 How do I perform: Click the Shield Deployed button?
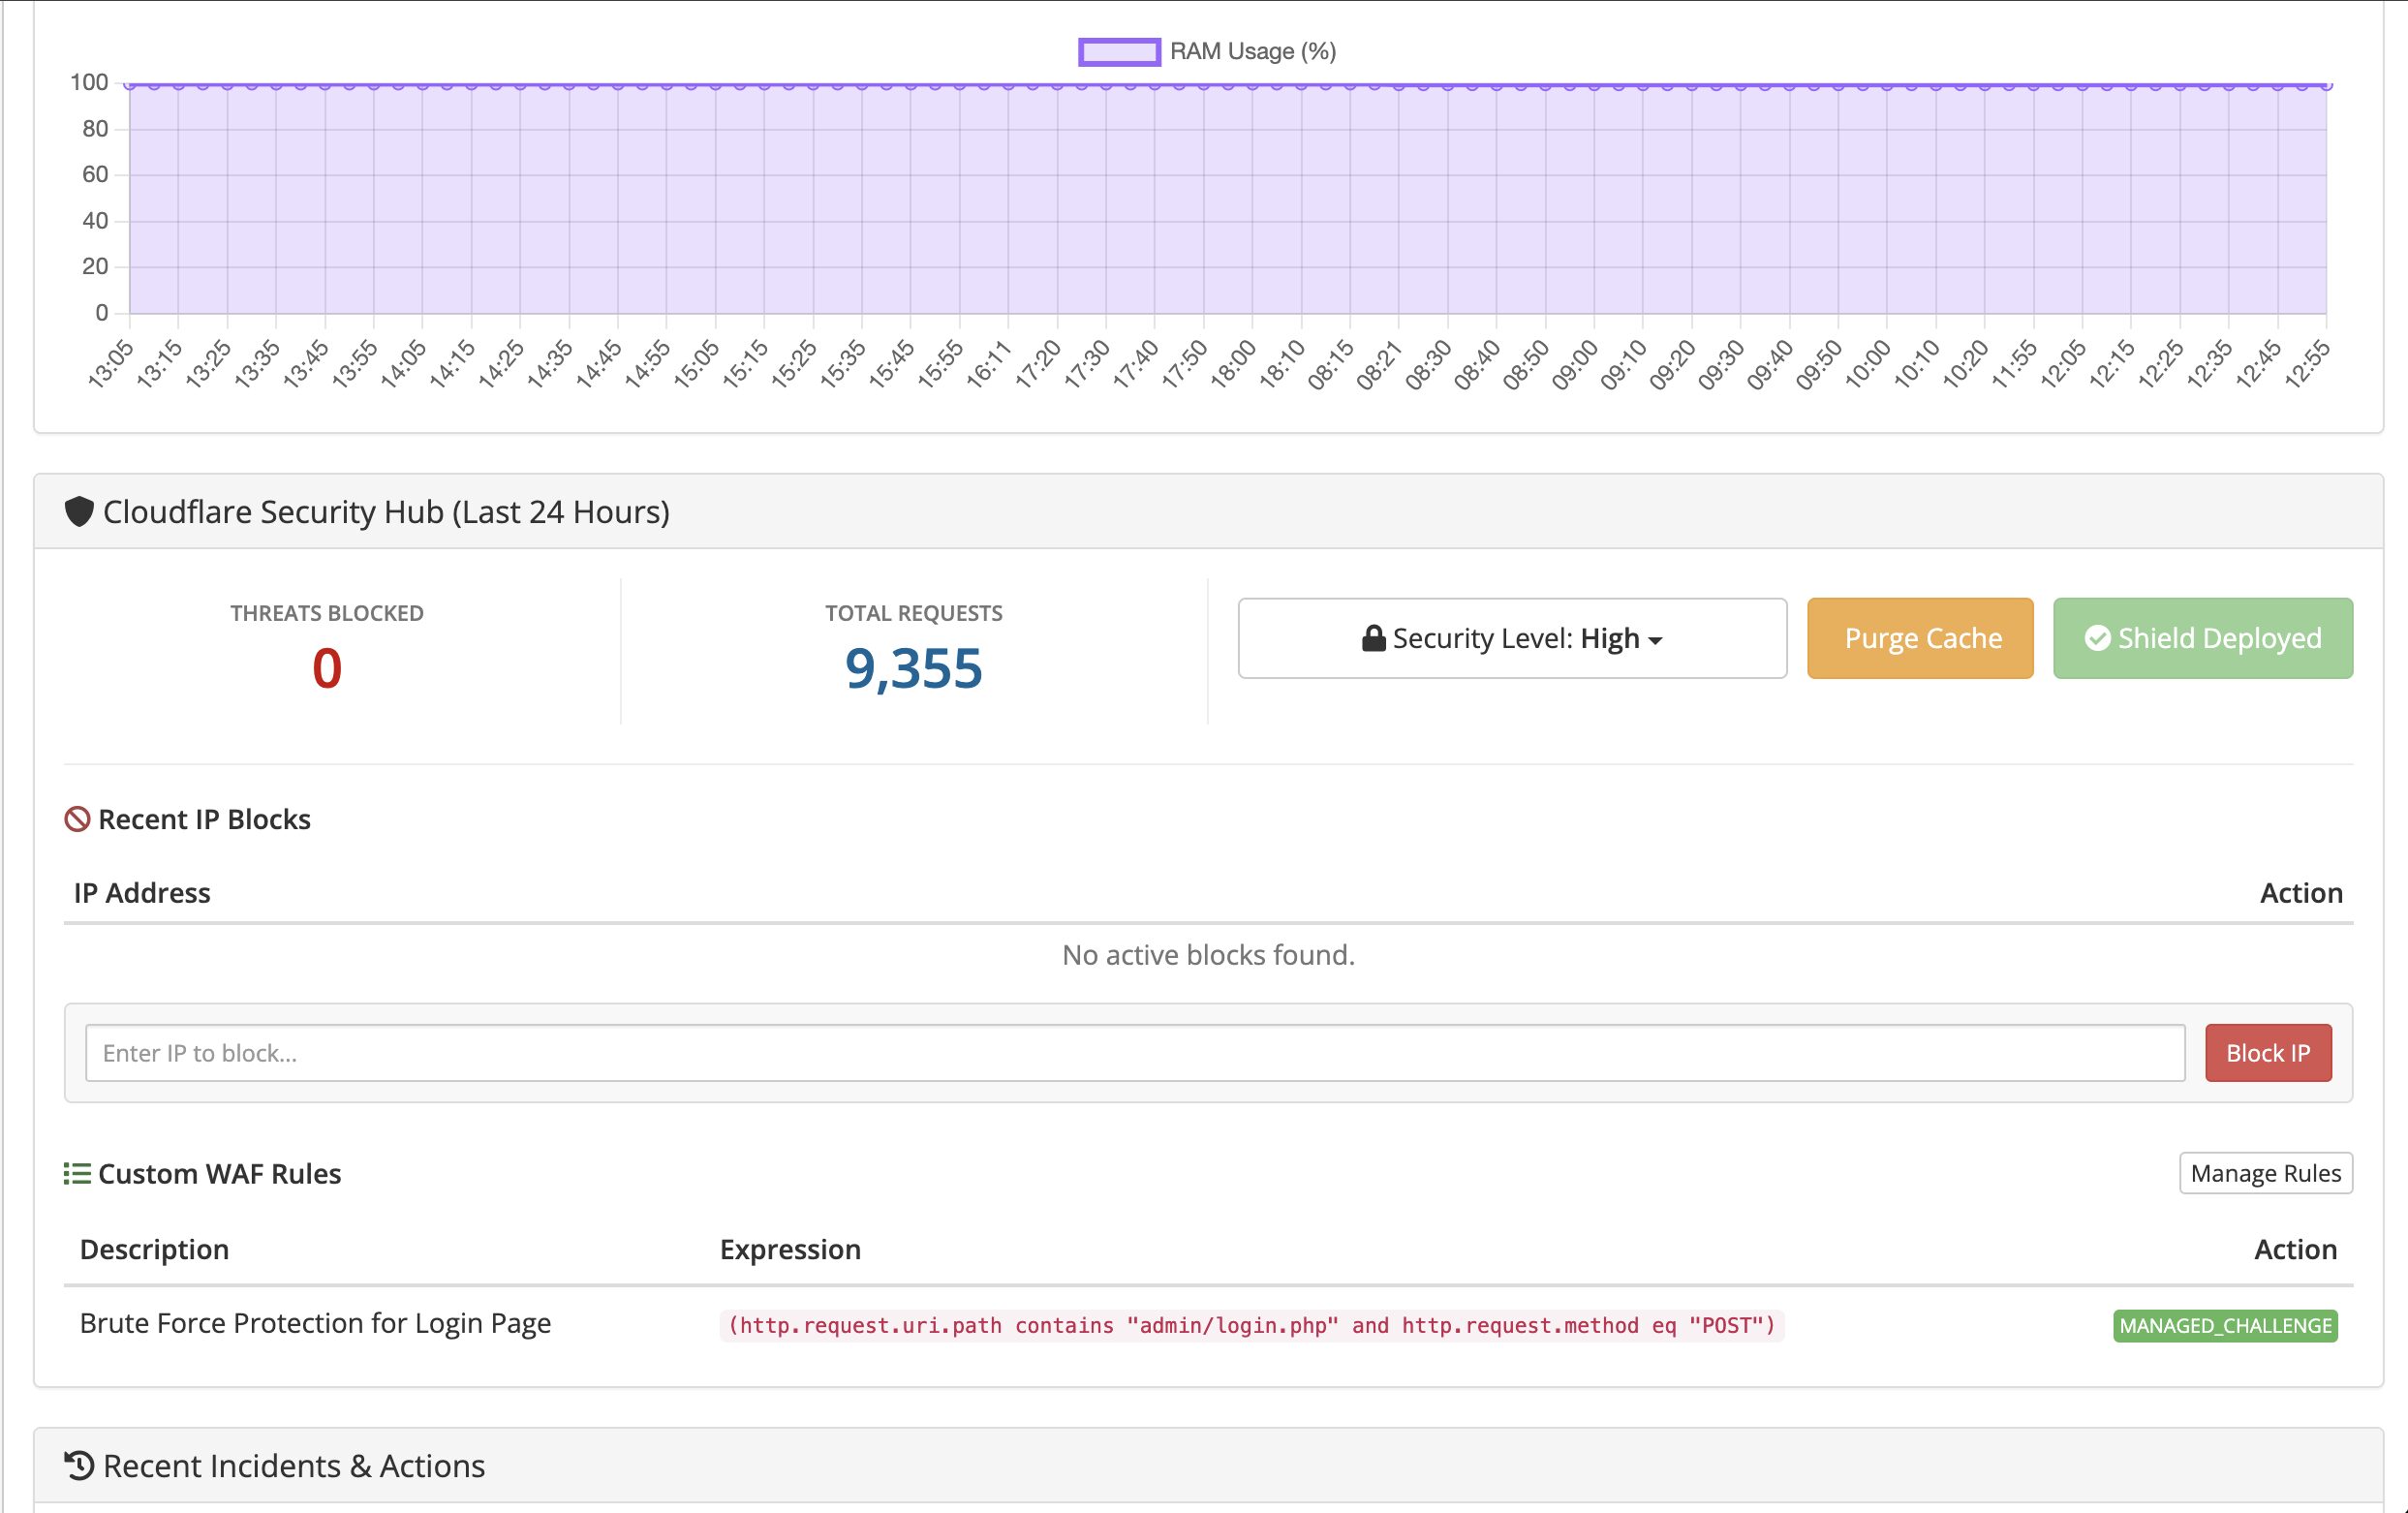click(2203, 638)
